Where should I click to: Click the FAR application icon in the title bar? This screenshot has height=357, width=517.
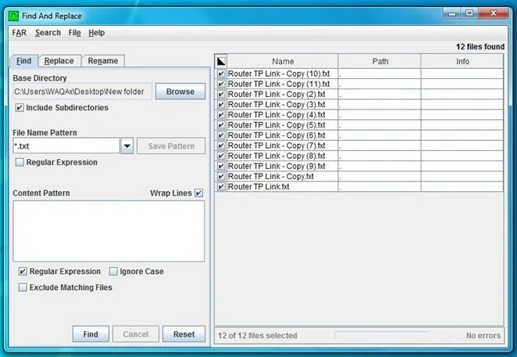click(13, 16)
